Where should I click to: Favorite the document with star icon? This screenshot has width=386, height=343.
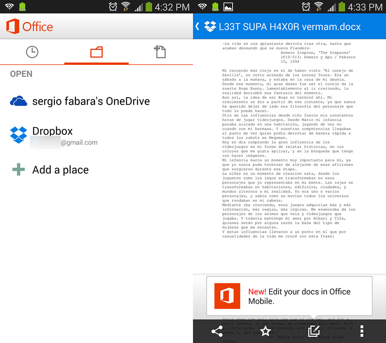(x=265, y=331)
